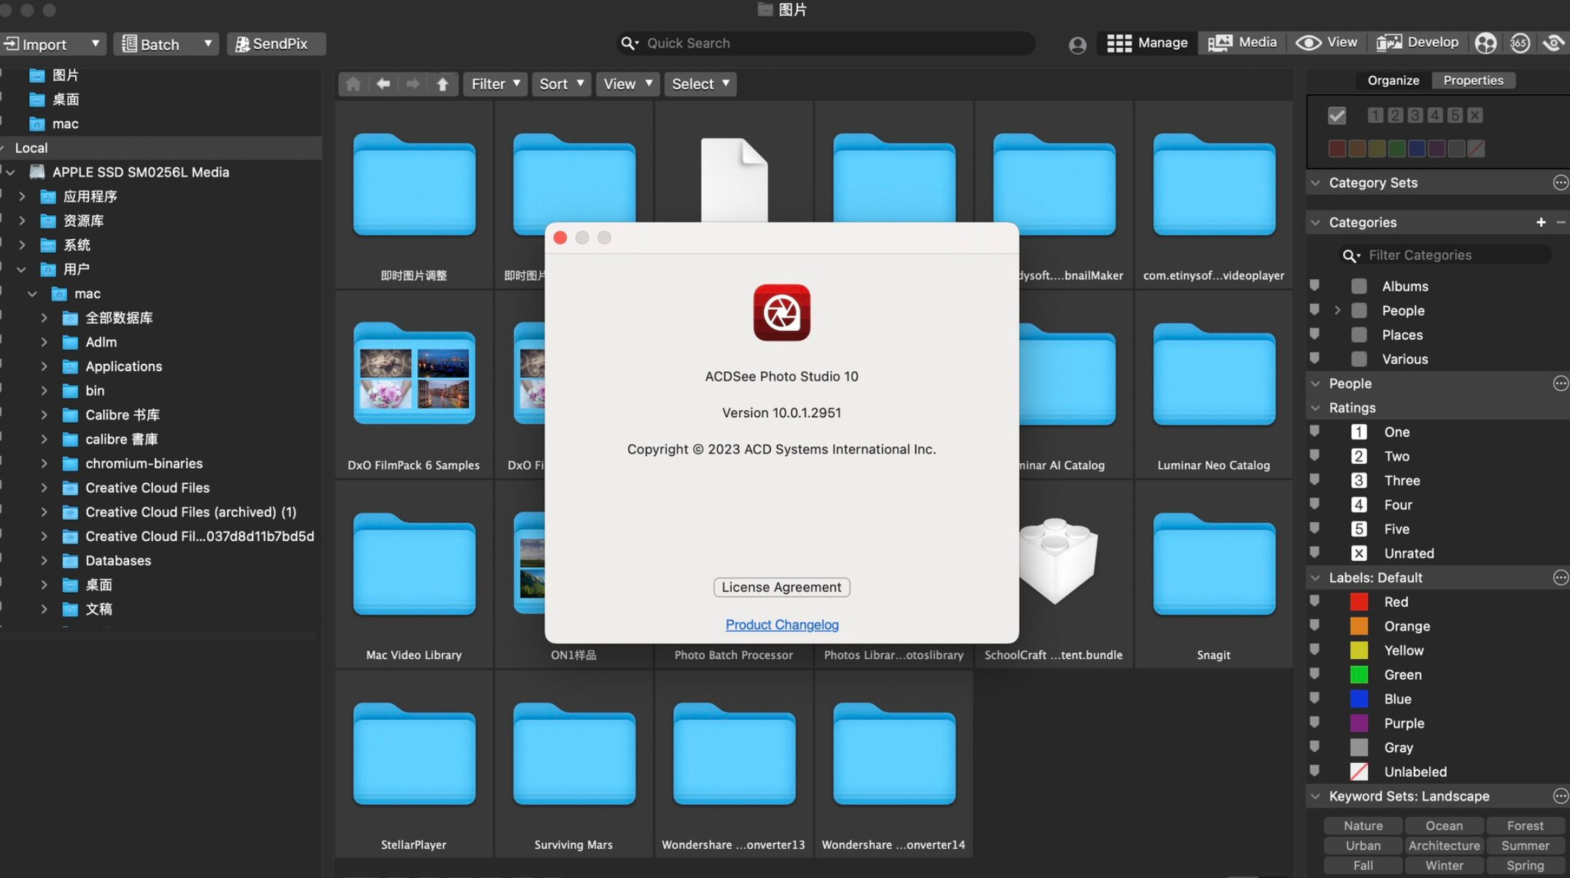Check the Various category checkbox
The height and width of the screenshot is (878, 1570).
coord(1358,359)
